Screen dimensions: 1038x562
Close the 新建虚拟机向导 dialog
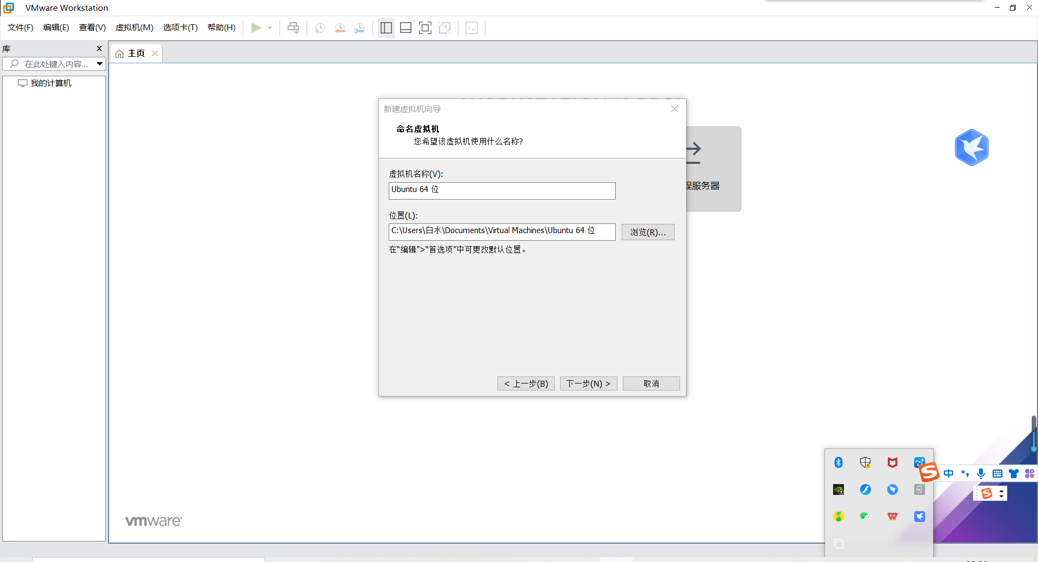pyautogui.click(x=675, y=109)
